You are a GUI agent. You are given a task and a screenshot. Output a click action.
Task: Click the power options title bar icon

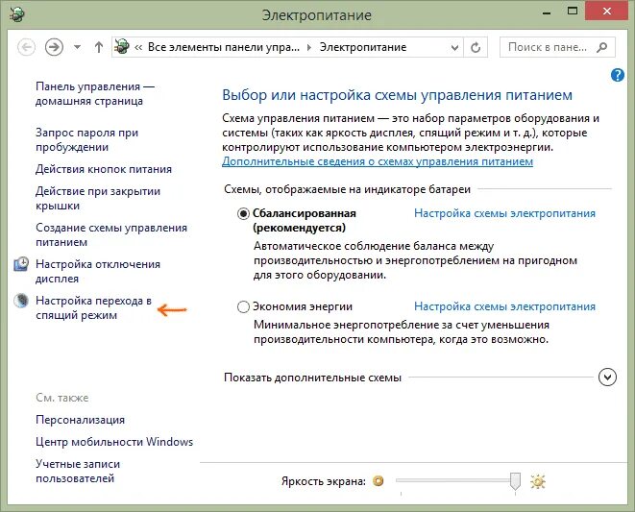pos(17,14)
